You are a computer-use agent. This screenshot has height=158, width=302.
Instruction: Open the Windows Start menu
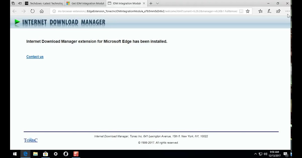click(x=15, y=154)
